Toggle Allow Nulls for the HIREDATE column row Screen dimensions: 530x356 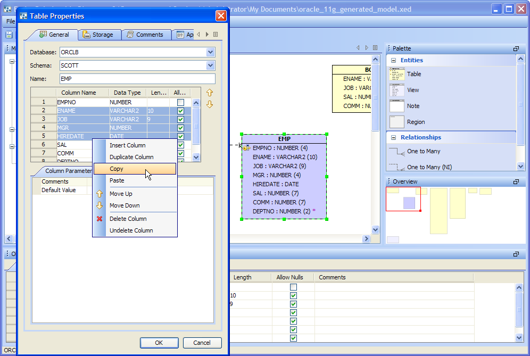180,136
